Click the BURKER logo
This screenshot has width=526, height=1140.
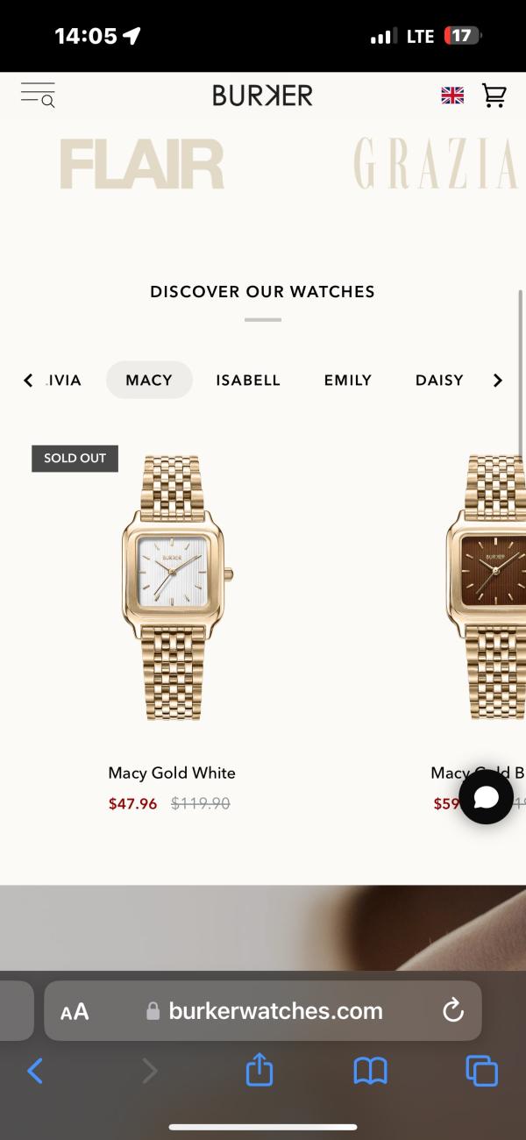(262, 96)
